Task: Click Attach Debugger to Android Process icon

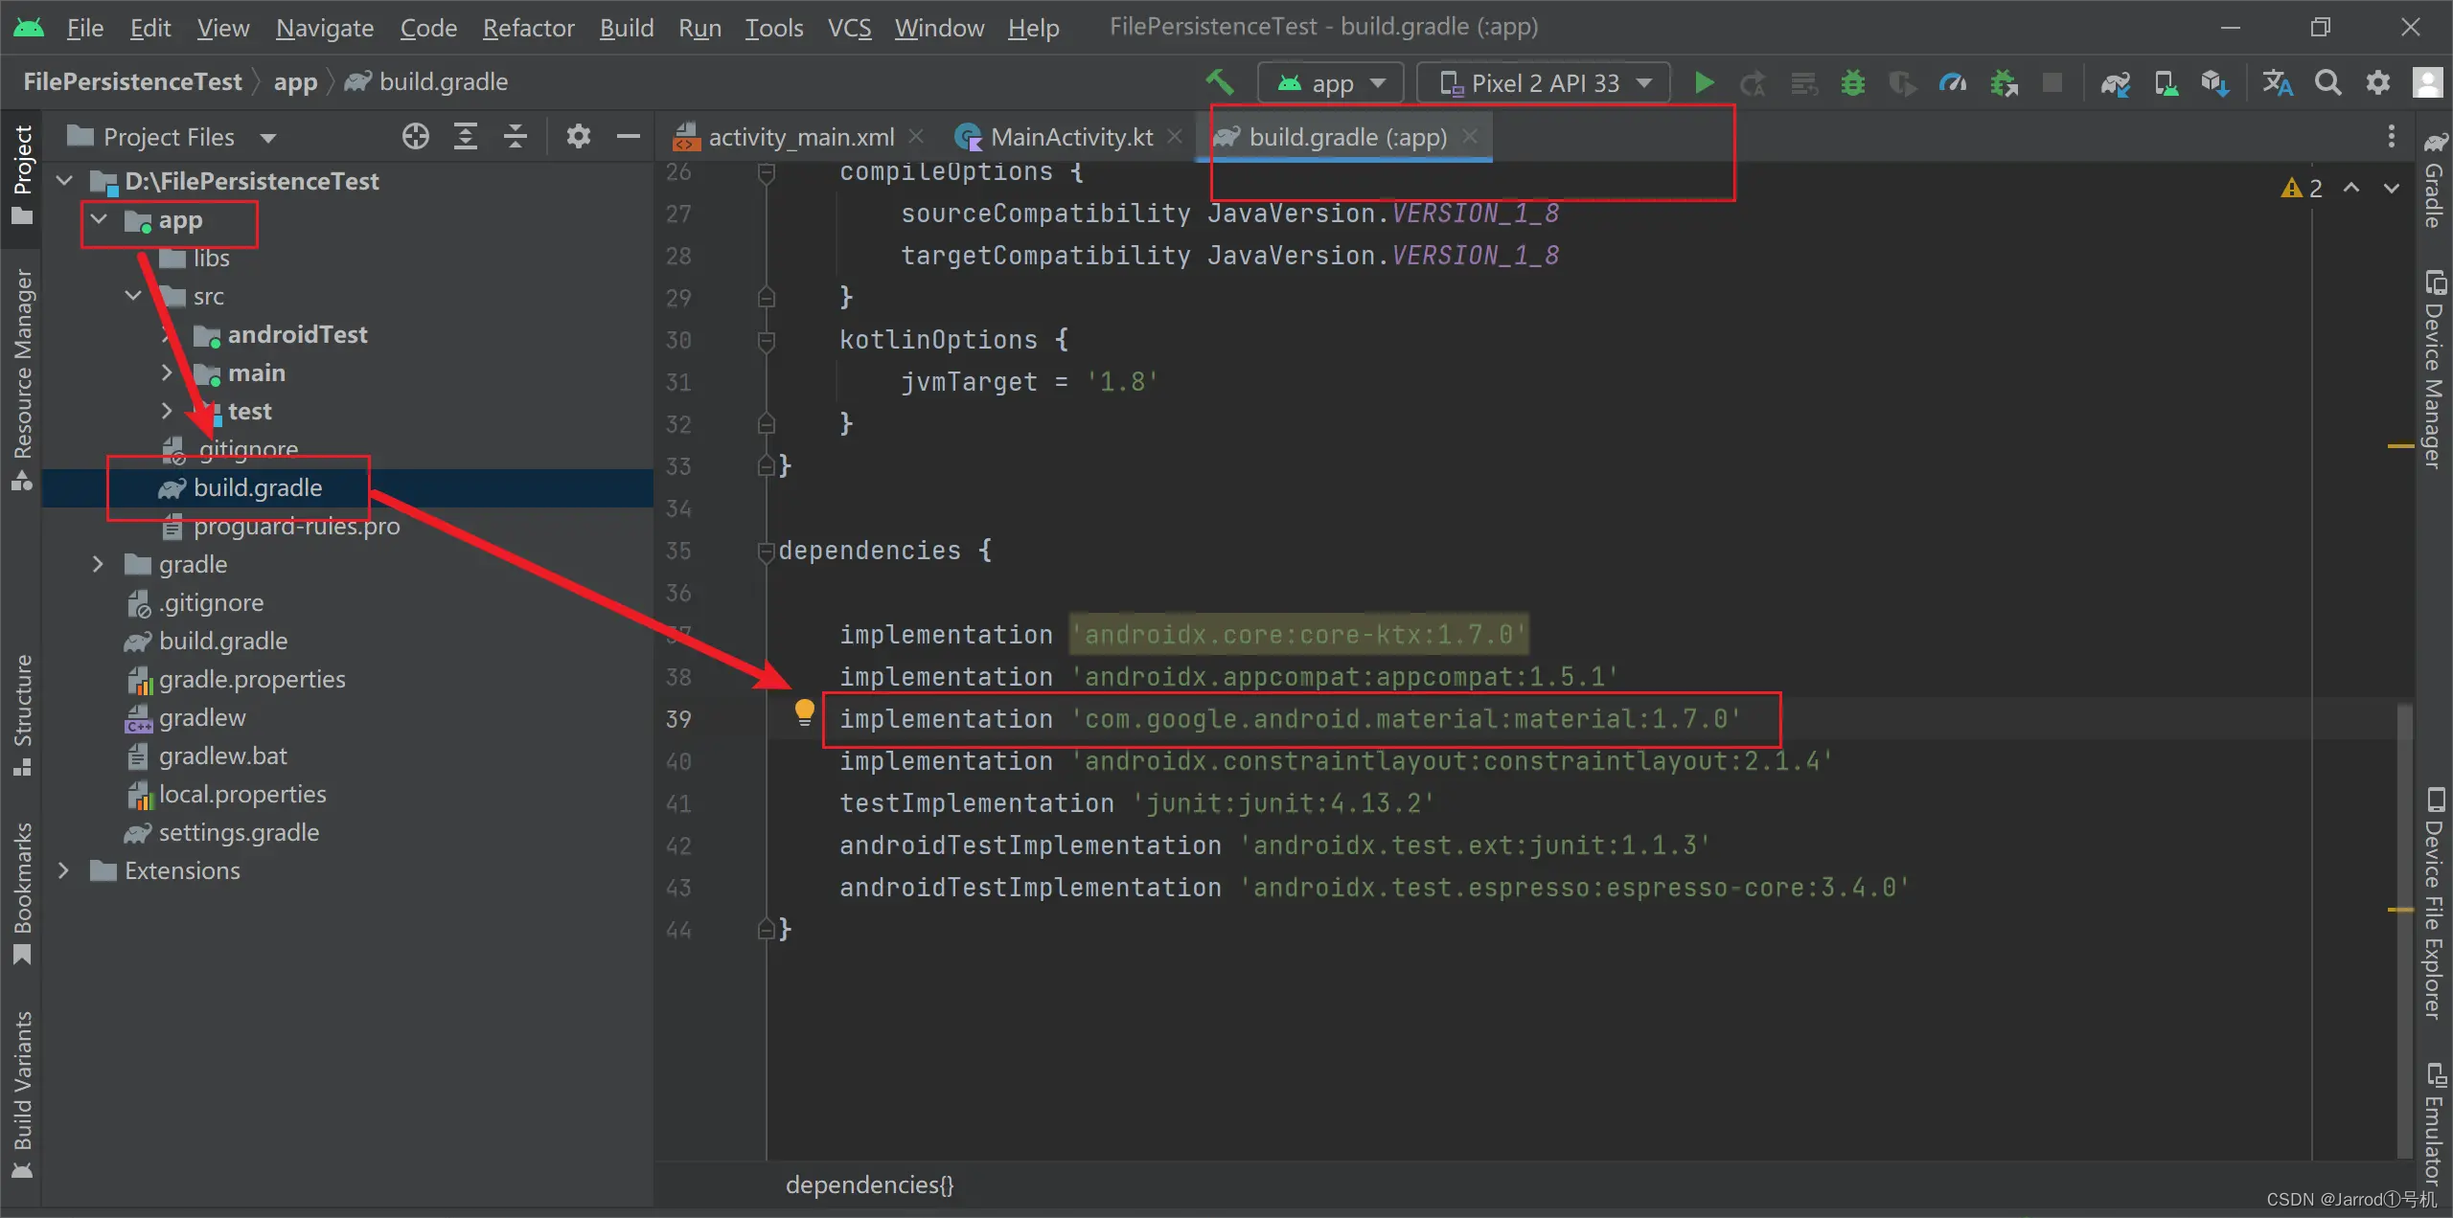Action: [2004, 83]
